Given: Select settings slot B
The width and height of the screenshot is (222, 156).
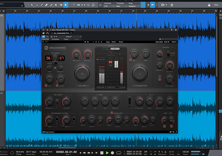Looking at the screenshot, I should tap(96, 42).
